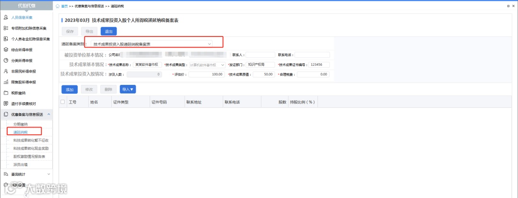Click the 证件类型 column header
The width and height of the screenshot is (518, 198).
tap(130, 102)
